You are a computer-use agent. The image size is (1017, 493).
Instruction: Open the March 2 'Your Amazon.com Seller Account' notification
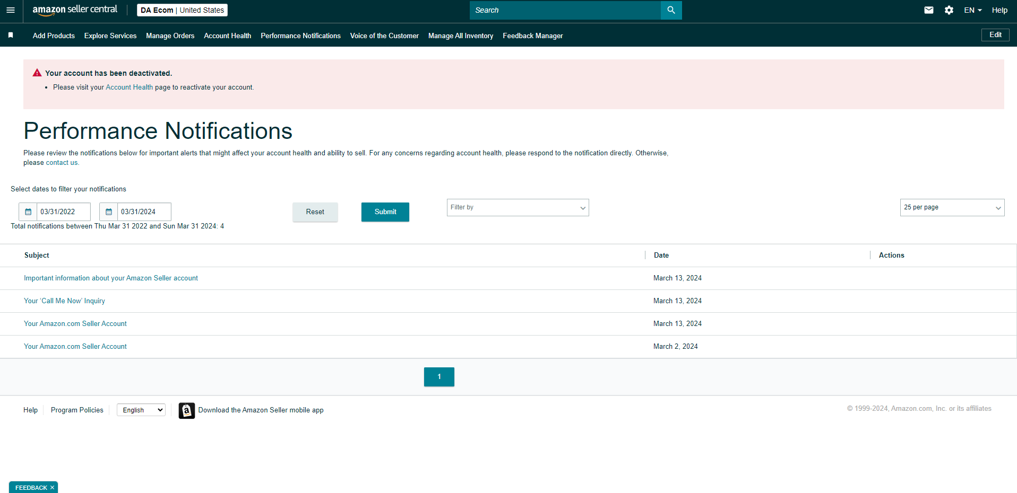pos(75,347)
